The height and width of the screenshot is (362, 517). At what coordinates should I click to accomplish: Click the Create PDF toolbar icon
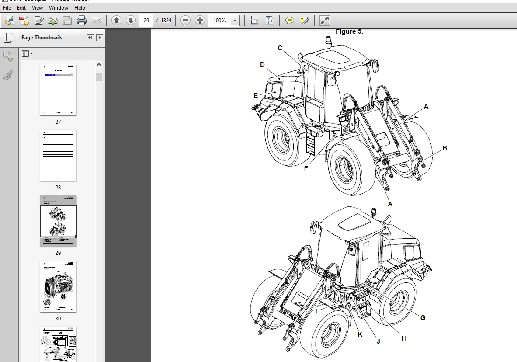24,21
